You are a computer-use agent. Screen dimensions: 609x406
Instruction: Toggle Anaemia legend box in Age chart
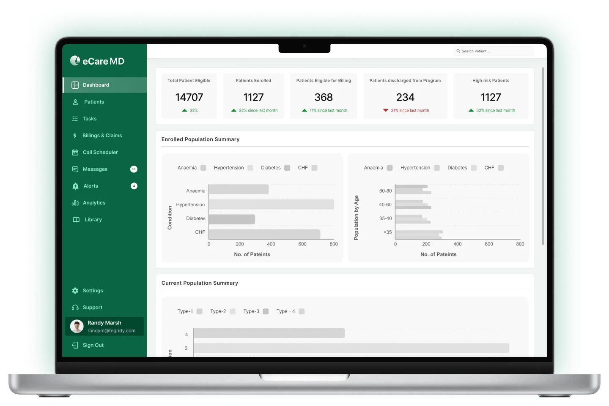click(x=390, y=168)
